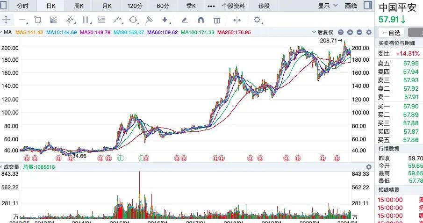The image size is (423, 223).
Task: Open the 个股资料 stock info page
Action: pos(233,6)
